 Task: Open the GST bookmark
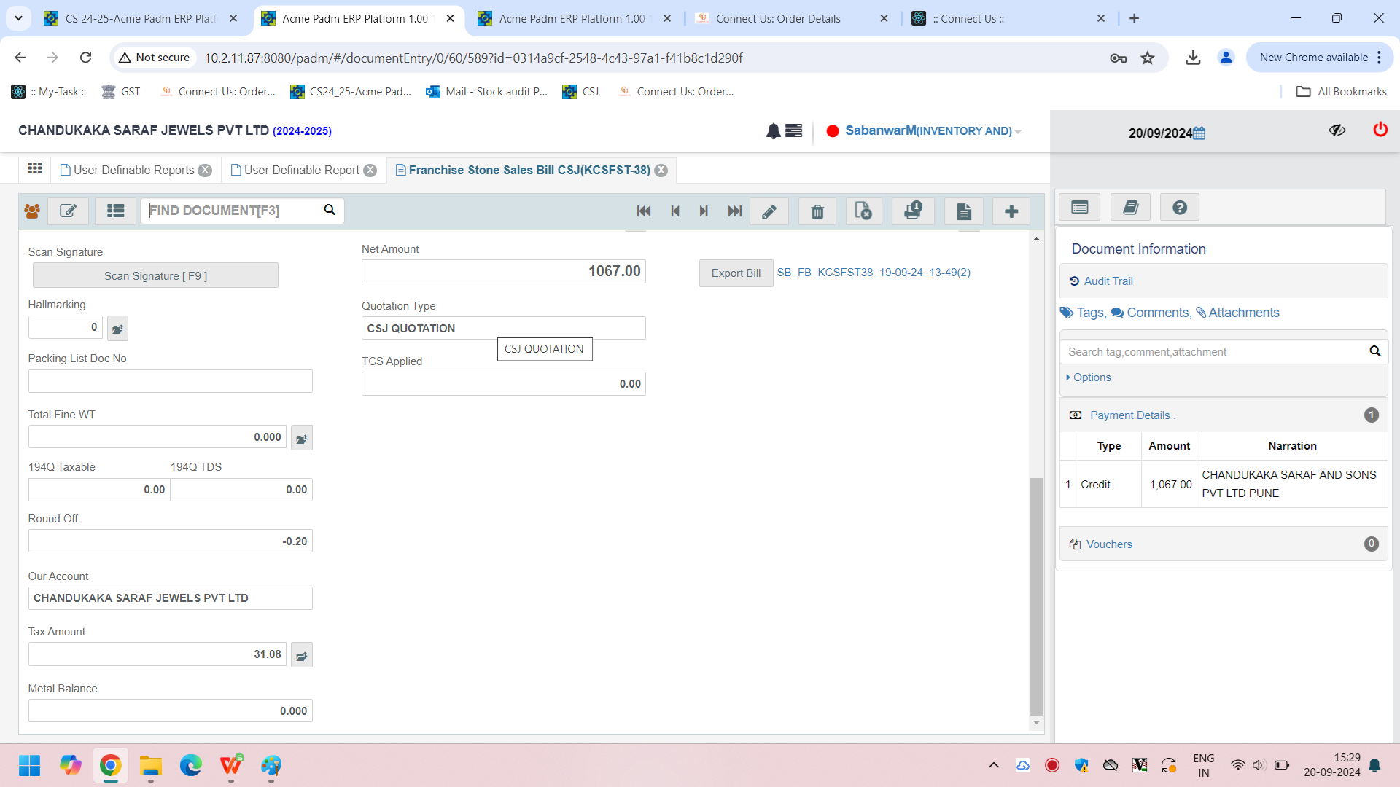pyautogui.click(x=121, y=92)
